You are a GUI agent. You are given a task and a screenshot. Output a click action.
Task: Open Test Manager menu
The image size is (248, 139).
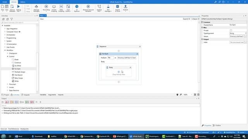pyautogui.click(x=108, y=8)
